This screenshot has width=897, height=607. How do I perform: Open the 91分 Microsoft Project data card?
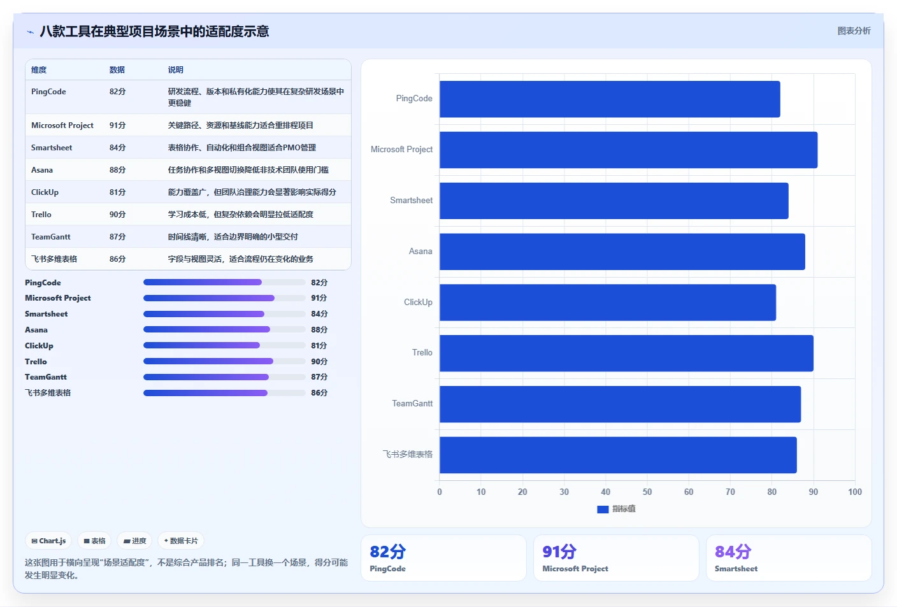point(616,558)
